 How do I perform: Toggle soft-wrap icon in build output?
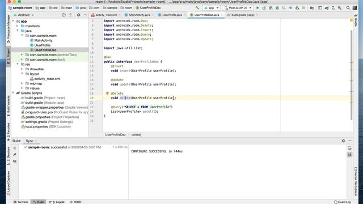pos(349,148)
